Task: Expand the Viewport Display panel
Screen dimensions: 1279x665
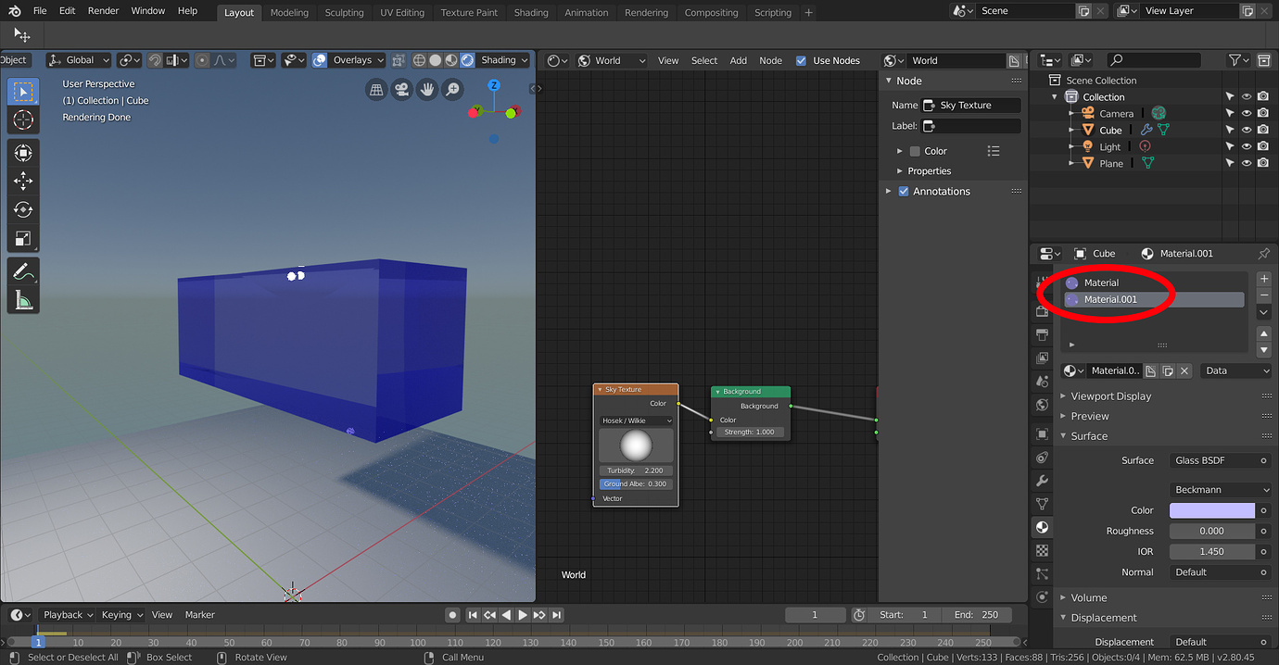Action: click(x=1110, y=396)
